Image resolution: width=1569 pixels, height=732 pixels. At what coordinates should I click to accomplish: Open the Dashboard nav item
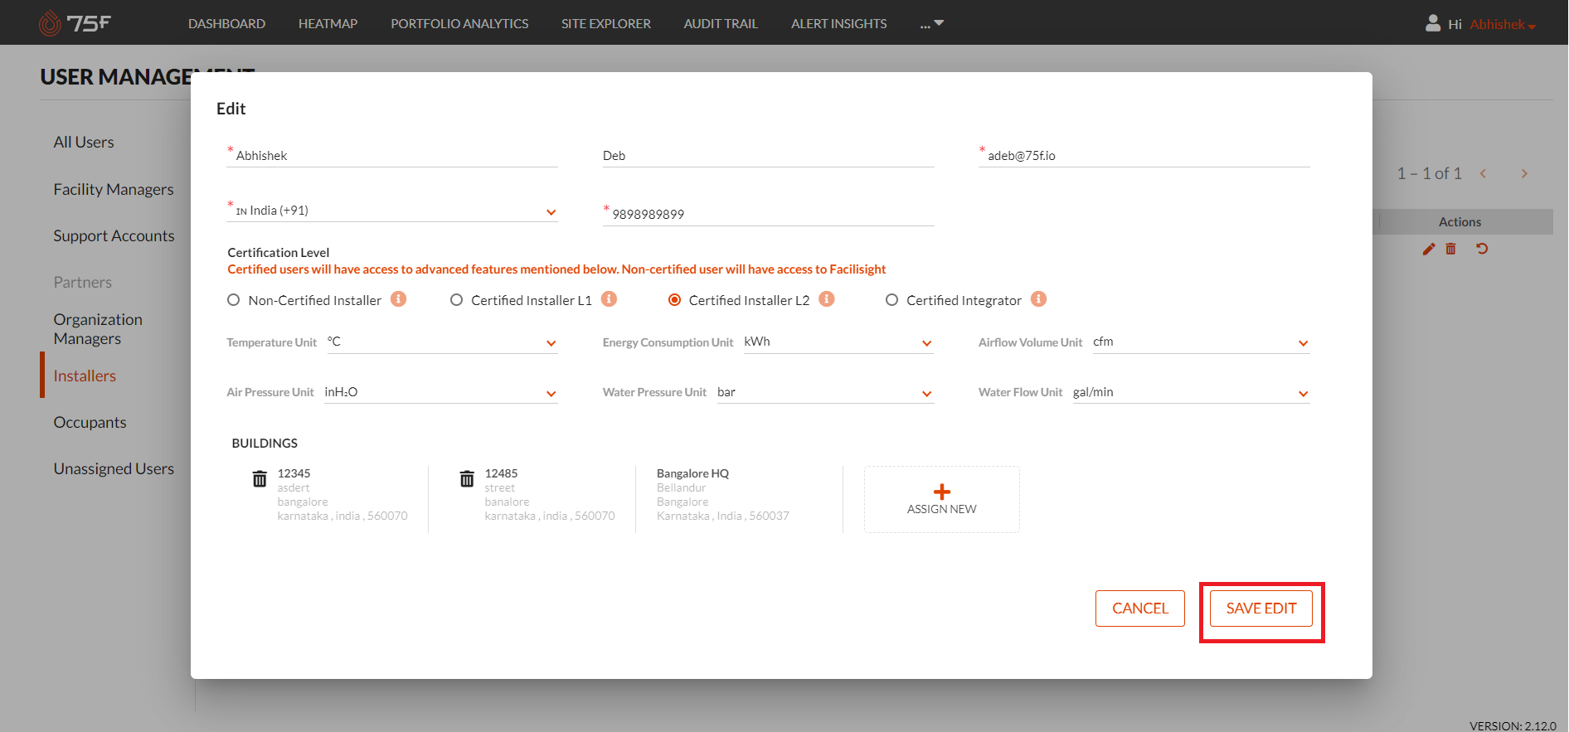226,23
